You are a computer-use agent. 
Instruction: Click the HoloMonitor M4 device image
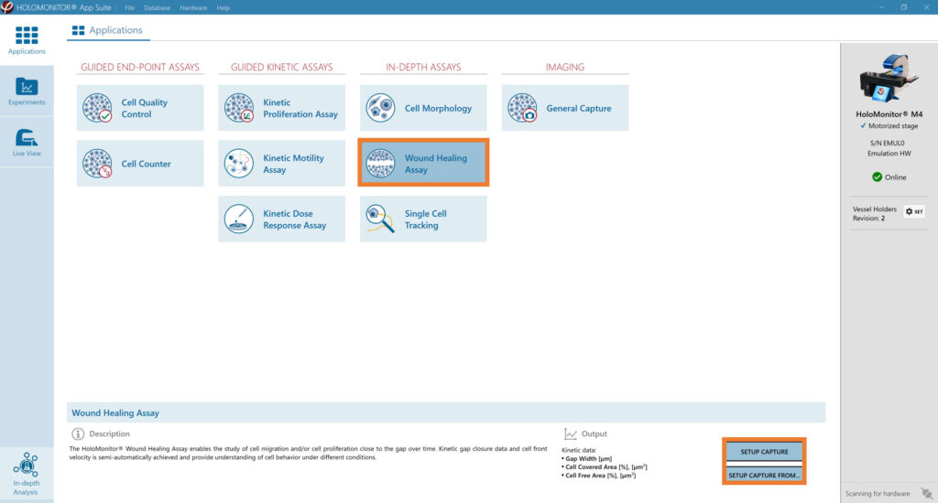point(889,78)
